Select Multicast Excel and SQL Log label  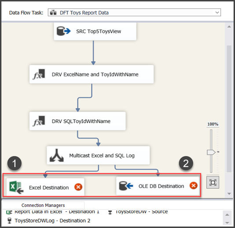(102, 156)
